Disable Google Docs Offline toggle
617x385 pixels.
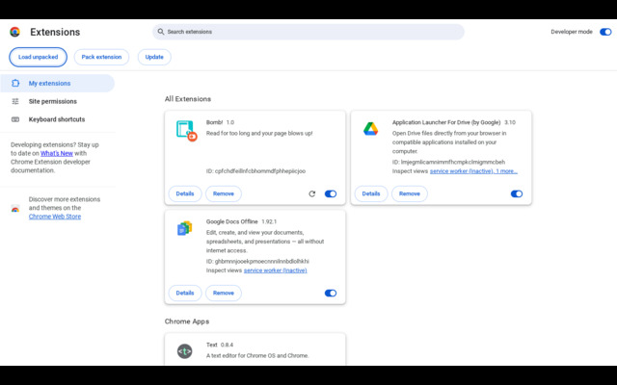coord(331,293)
